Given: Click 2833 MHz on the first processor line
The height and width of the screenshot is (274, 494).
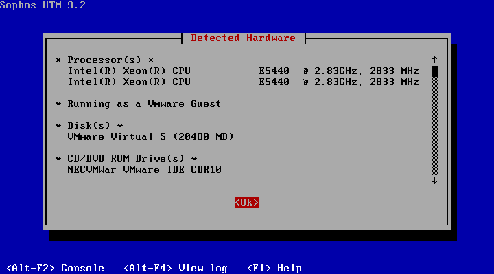Looking at the screenshot, I should [394, 71].
